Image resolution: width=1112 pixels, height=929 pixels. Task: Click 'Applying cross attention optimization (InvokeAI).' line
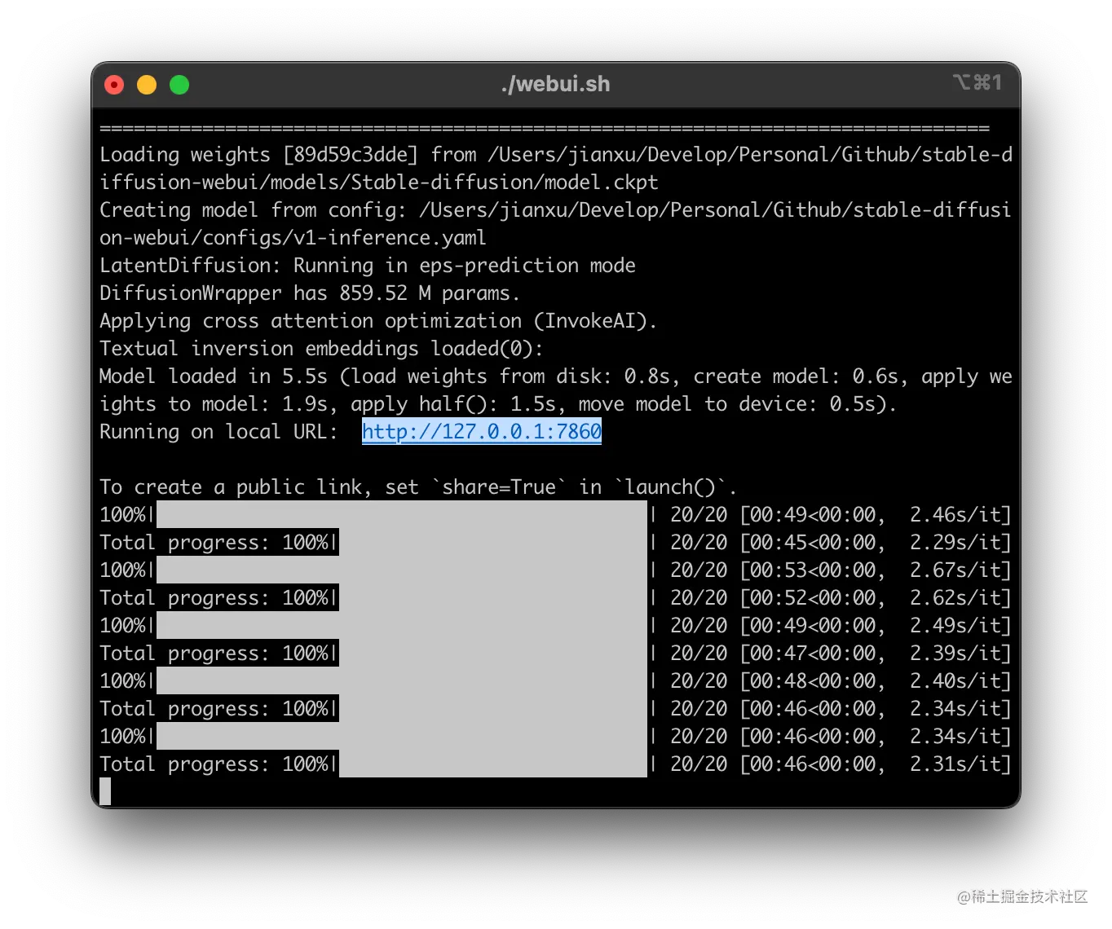pyautogui.click(x=378, y=321)
